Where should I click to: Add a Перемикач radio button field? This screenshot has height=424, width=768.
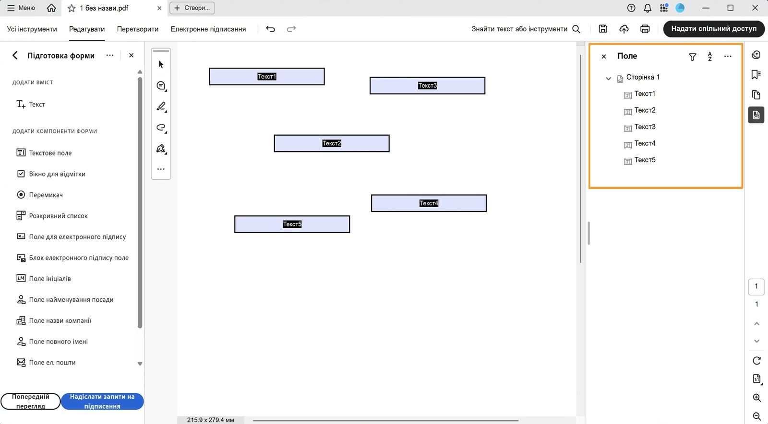tap(39, 195)
